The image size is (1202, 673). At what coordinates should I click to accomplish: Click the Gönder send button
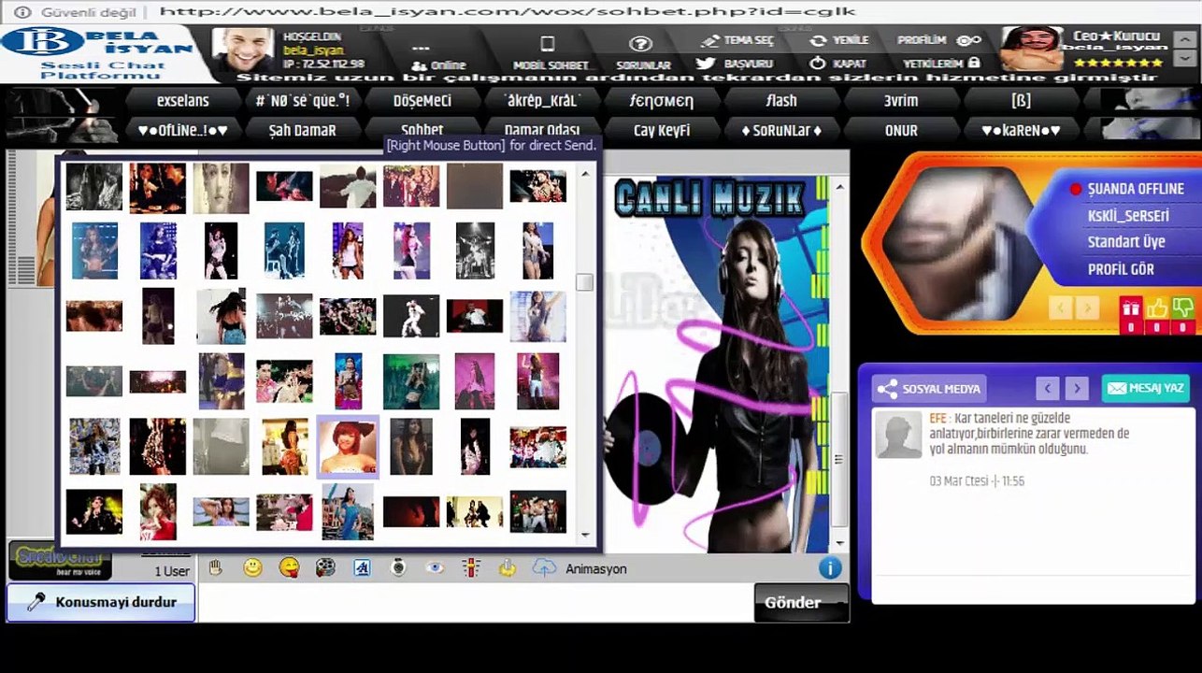point(801,603)
